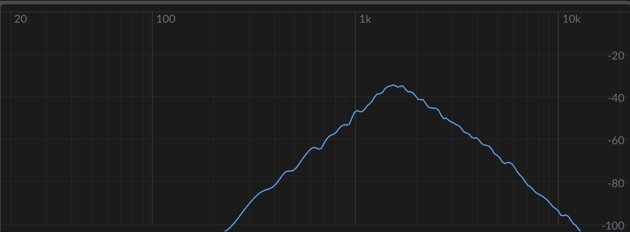Click where the curve crosses the 10k line
This screenshot has width=630, height=232.
coord(559,211)
